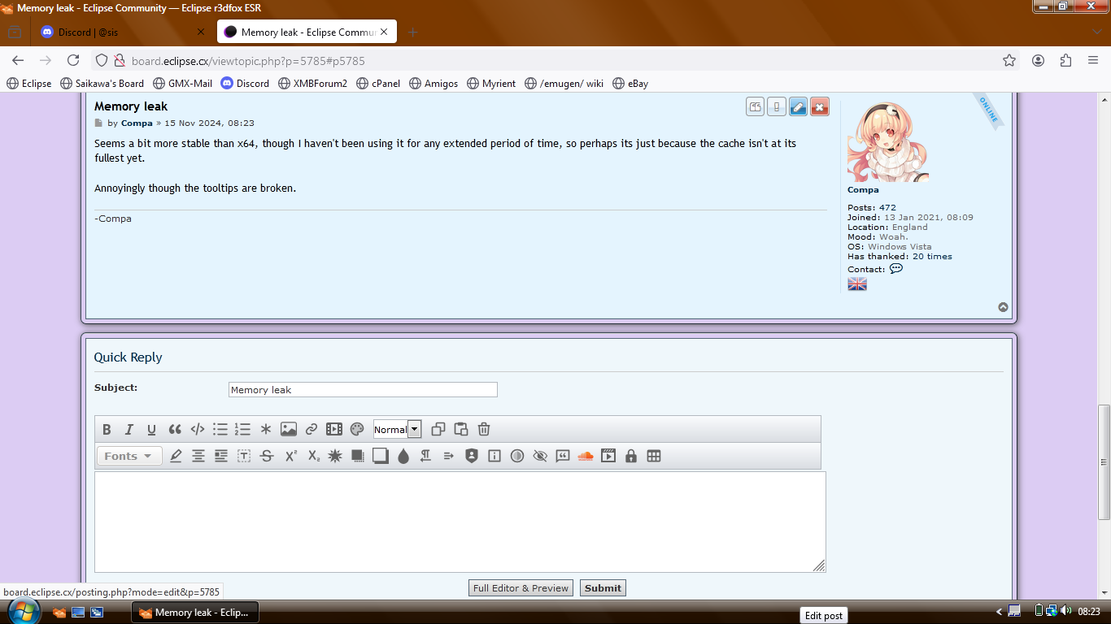
Task: Click the Full Editor & Preview button
Action: point(521,588)
